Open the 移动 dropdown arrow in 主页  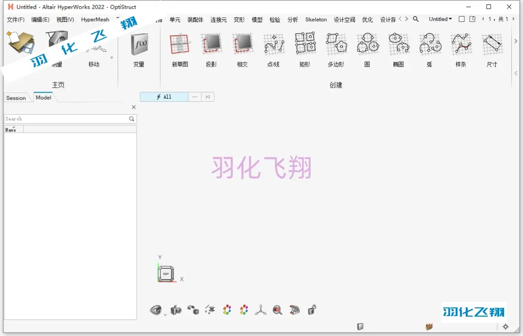tap(112, 58)
